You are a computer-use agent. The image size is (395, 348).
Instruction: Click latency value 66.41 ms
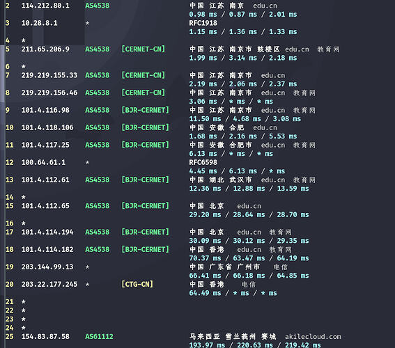[205, 276]
